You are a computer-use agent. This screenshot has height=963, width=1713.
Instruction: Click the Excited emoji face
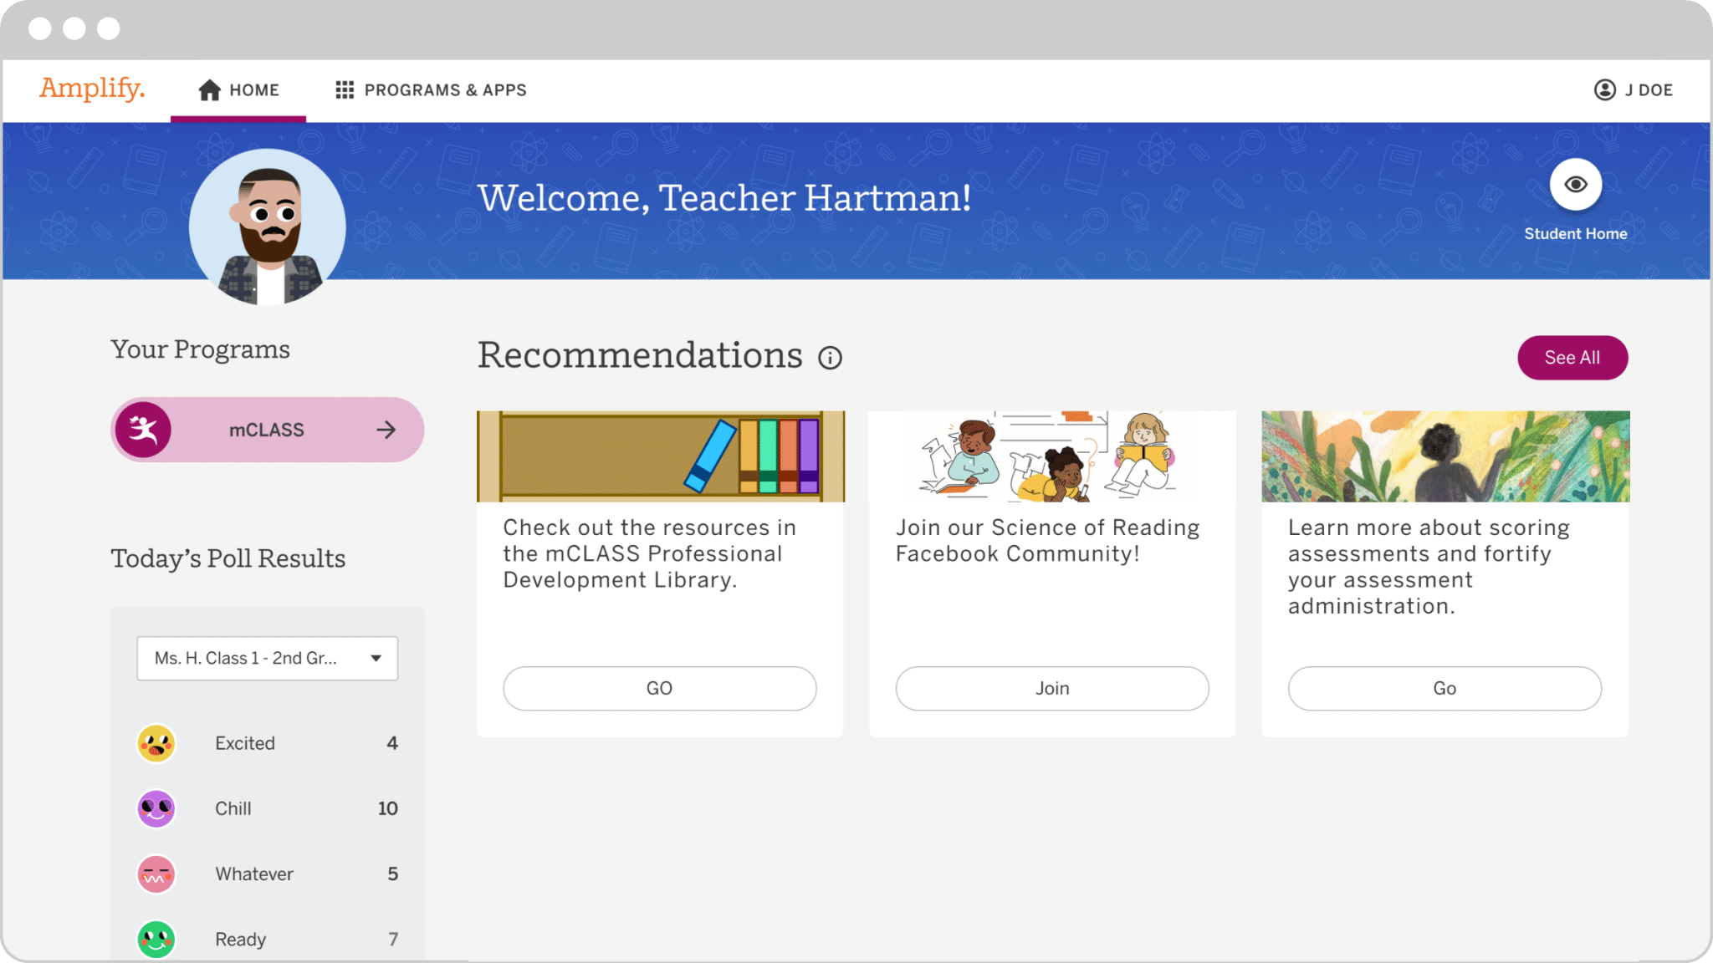coord(156,743)
